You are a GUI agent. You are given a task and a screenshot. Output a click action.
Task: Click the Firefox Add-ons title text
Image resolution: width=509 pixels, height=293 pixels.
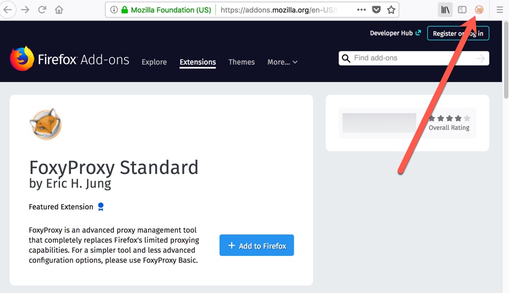coord(83,60)
